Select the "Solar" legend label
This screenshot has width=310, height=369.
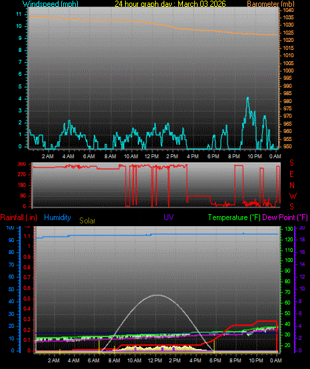(x=87, y=221)
